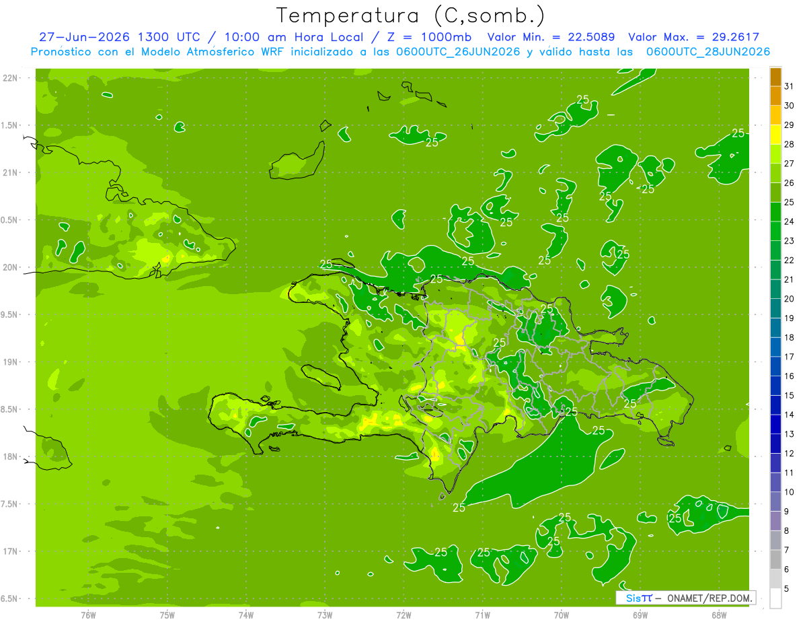Click the color bar label '14'

point(790,415)
